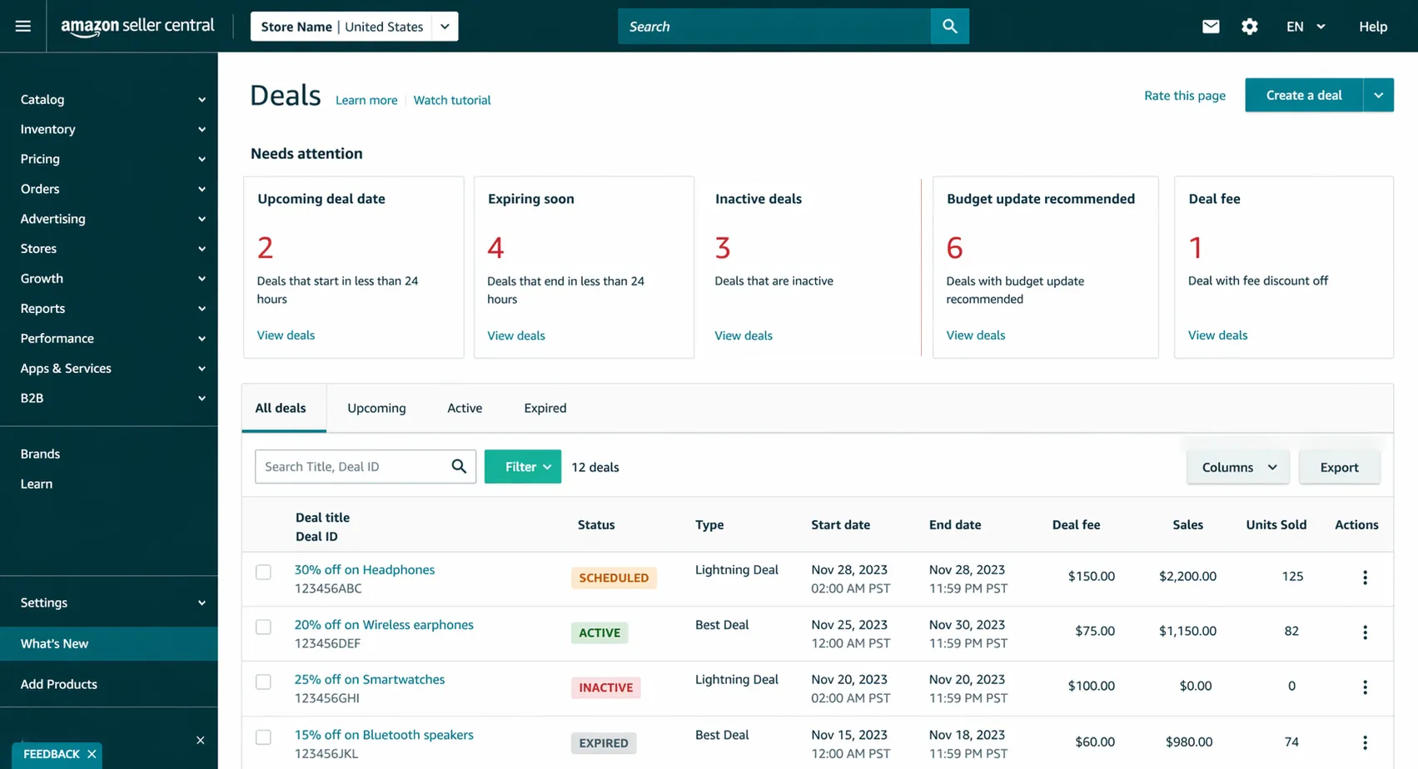Tick the Bluetooth speakers deal checkbox
The width and height of the screenshot is (1418, 769).
263,737
